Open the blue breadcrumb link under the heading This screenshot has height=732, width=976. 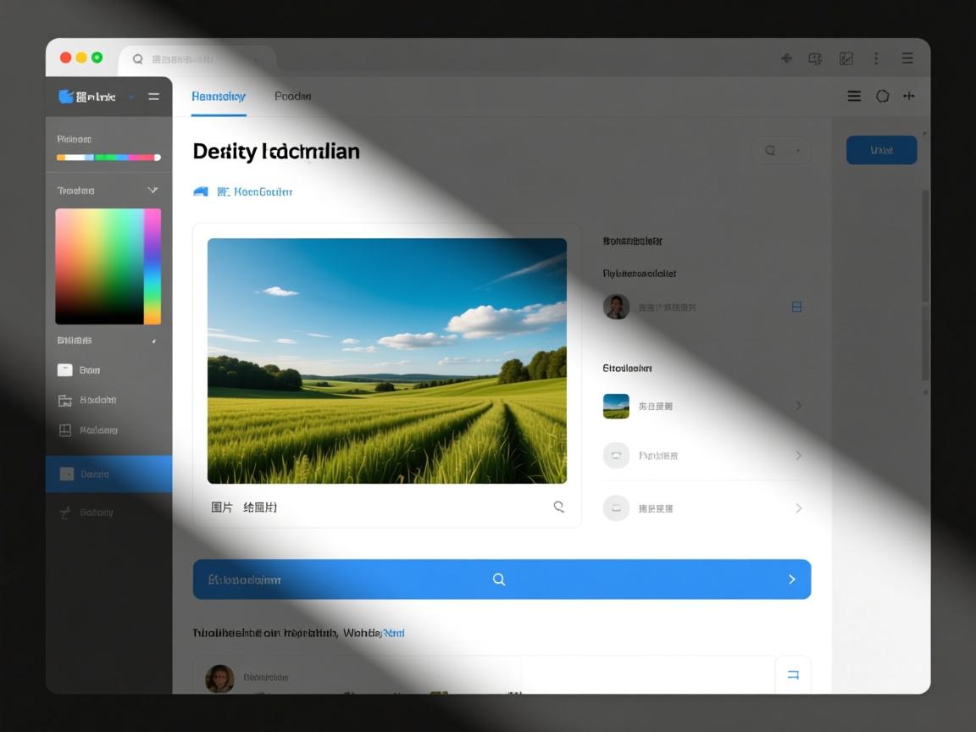coord(253,192)
